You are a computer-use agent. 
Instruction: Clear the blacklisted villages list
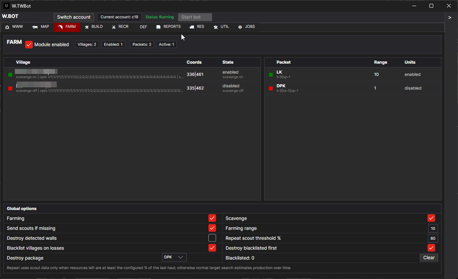(429, 258)
